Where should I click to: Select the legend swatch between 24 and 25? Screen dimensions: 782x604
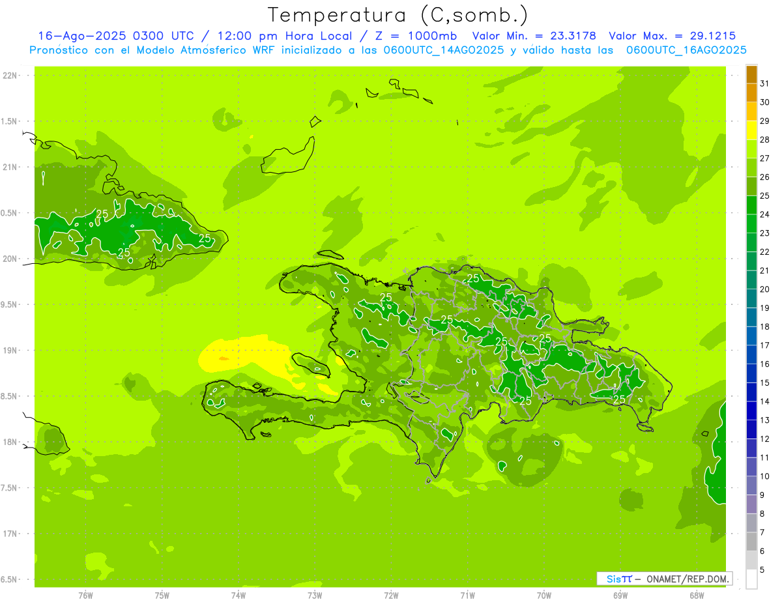(x=751, y=205)
